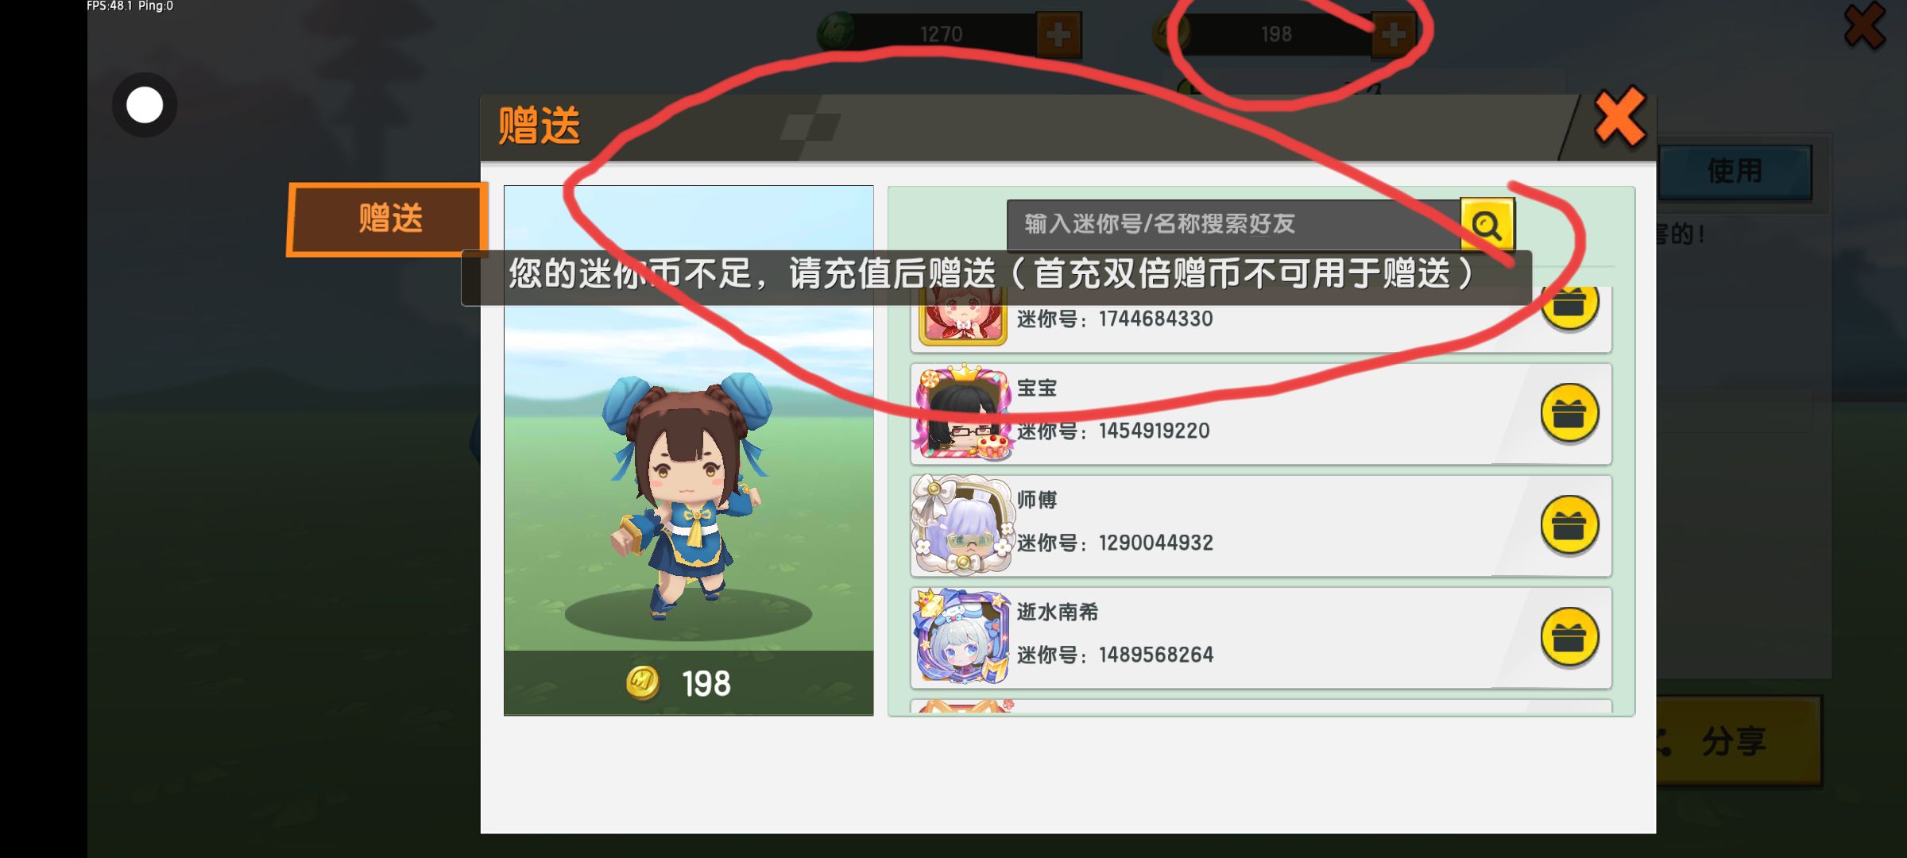Click the blue 使用 button
This screenshot has width=1907, height=858.
(x=1735, y=172)
